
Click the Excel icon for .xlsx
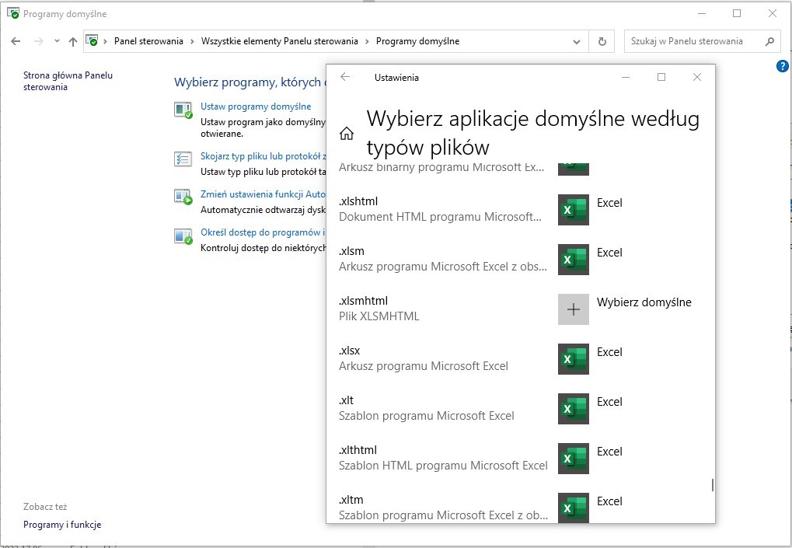pos(574,359)
